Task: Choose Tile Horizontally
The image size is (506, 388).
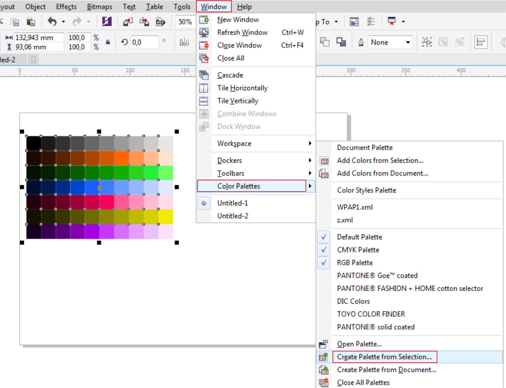Action: click(x=242, y=88)
